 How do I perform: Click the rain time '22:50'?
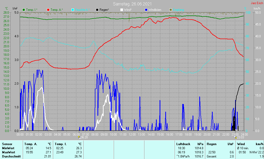212,152
